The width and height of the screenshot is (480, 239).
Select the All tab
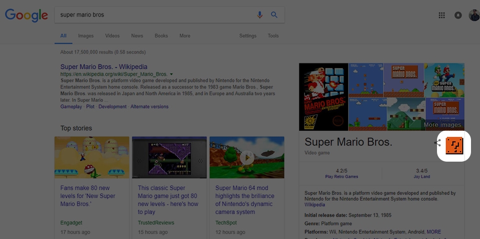(x=63, y=36)
